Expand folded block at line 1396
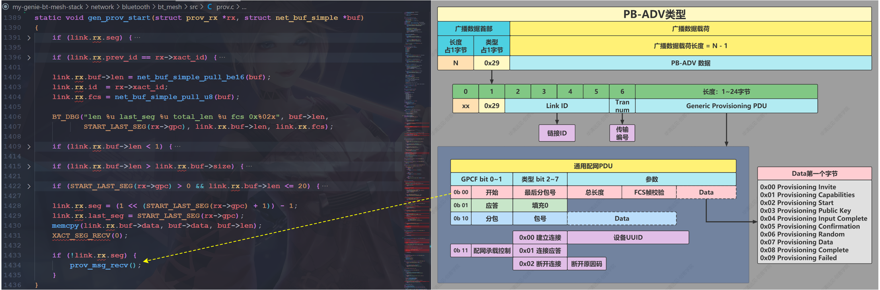Image resolution: width=880 pixels, height=290 pixels. point(29,58)
